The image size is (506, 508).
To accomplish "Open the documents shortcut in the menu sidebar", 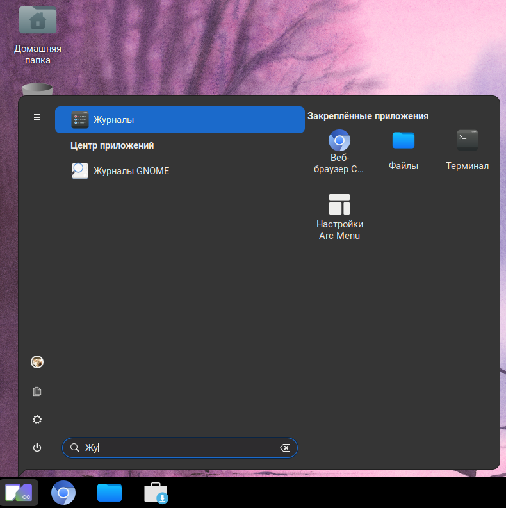I will [37, 391].
